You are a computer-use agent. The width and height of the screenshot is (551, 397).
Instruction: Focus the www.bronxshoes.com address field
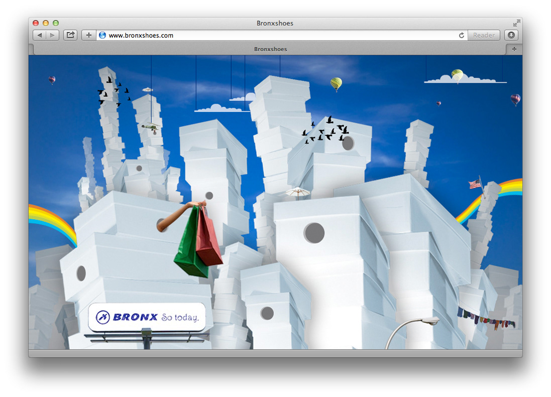pos(281,35)
